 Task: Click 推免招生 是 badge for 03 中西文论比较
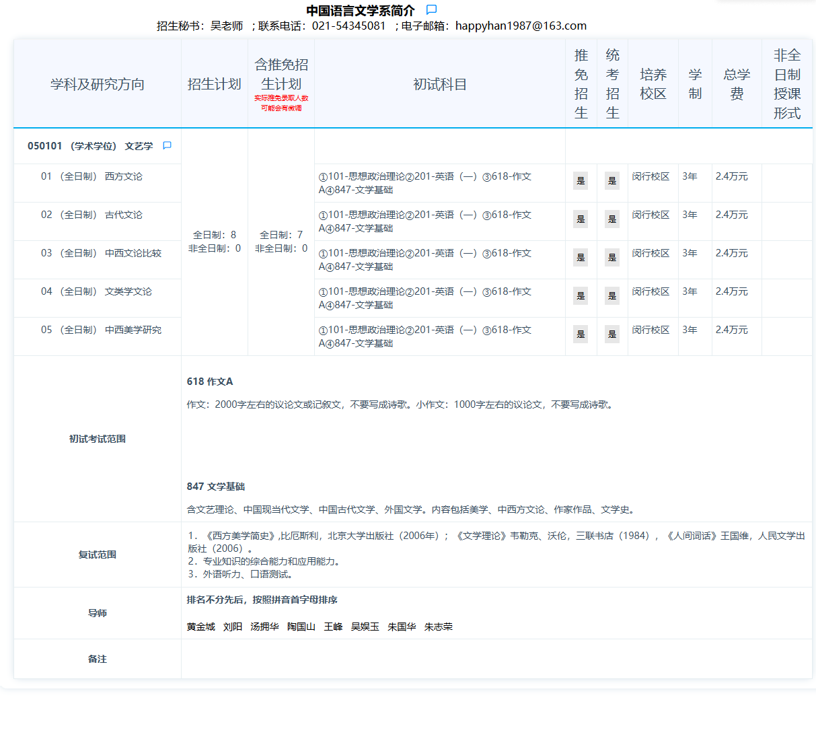[x=581, y=258]
